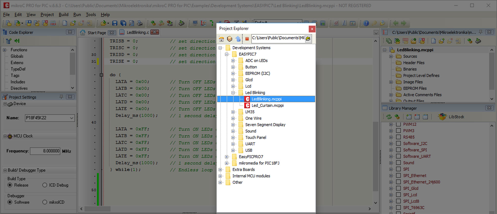The height and width of the screenshot is (214, 497).
Task: Select Led_Curtain.mcppi project file
Action: pyautogui.click(x=267, y=105)
